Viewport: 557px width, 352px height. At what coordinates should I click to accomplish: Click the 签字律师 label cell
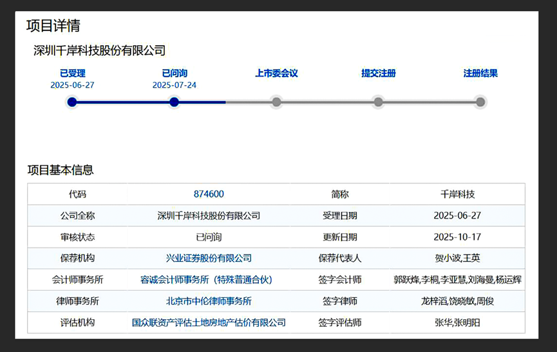click(340, 301)
